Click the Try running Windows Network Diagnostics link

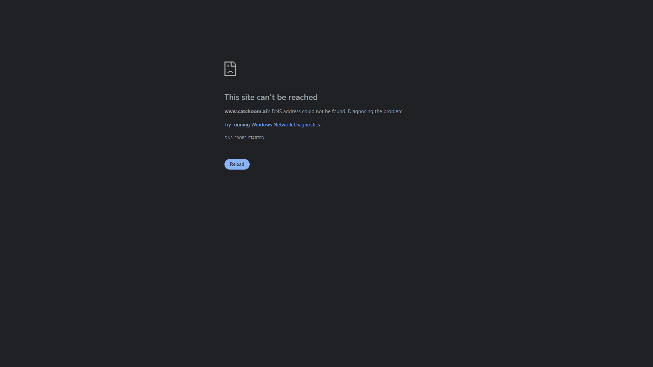(272, 125)
